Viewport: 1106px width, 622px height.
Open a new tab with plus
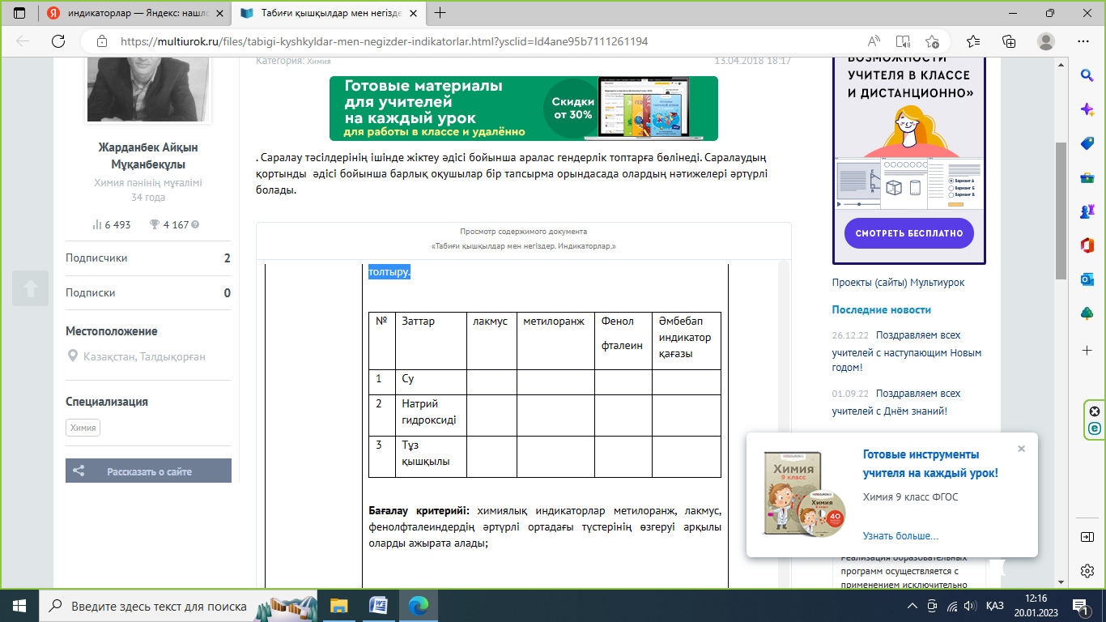[x=440, y=13]
